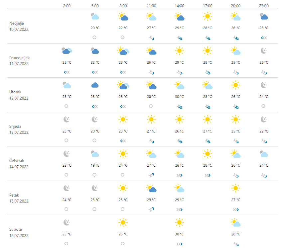Click the Nedjelja 10.07.2022. row label
This screenshot has height=248, width=294.
[19, 26]
